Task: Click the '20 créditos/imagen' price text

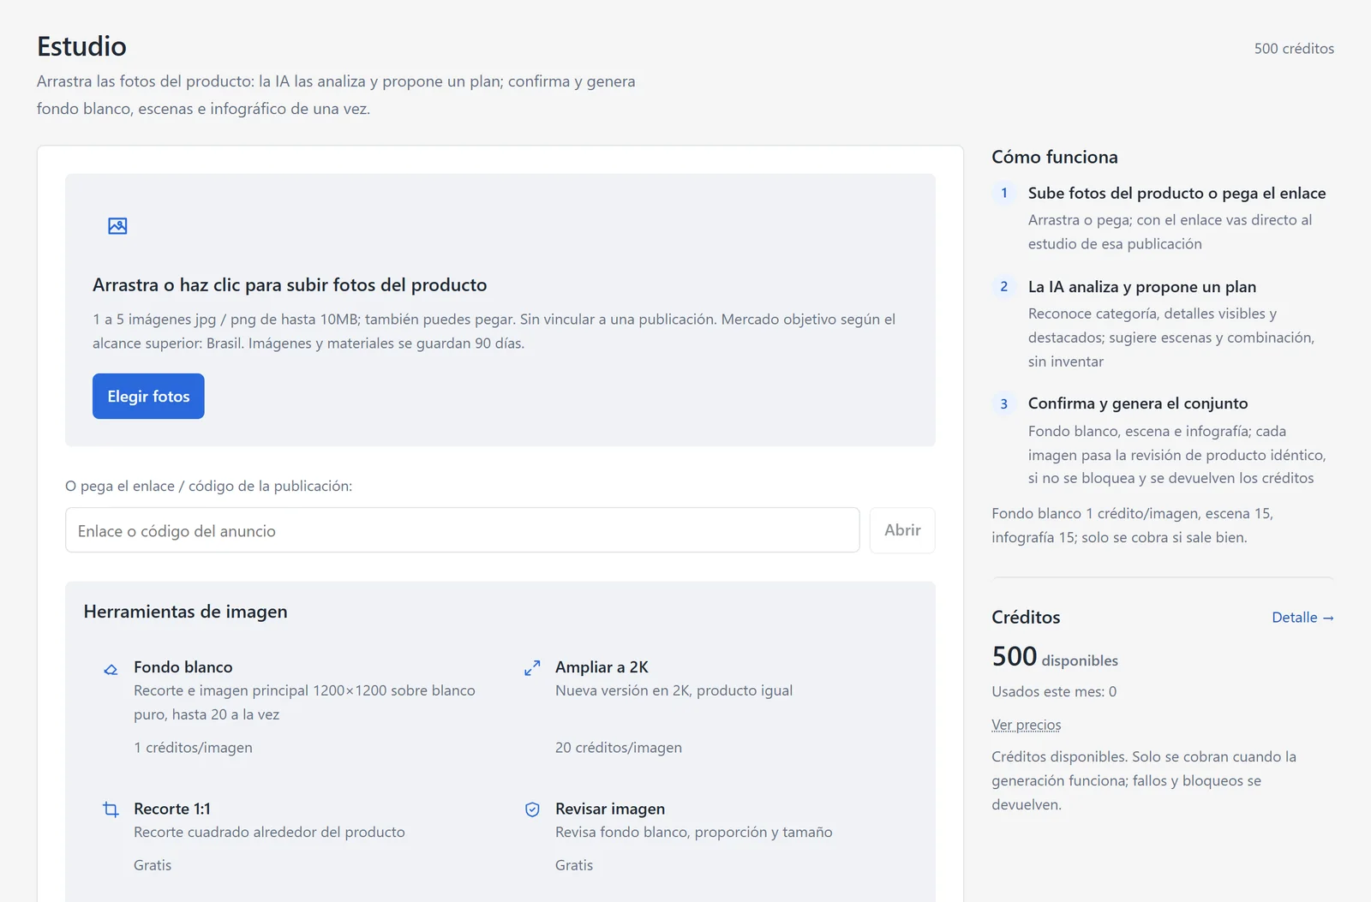Action: coord(619,748)
